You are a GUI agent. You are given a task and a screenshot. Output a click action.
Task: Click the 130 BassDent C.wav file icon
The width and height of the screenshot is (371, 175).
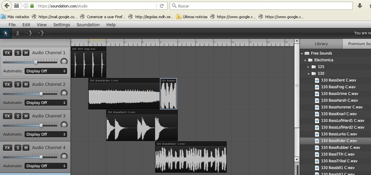pyautogui.click(x=317, y=80)
